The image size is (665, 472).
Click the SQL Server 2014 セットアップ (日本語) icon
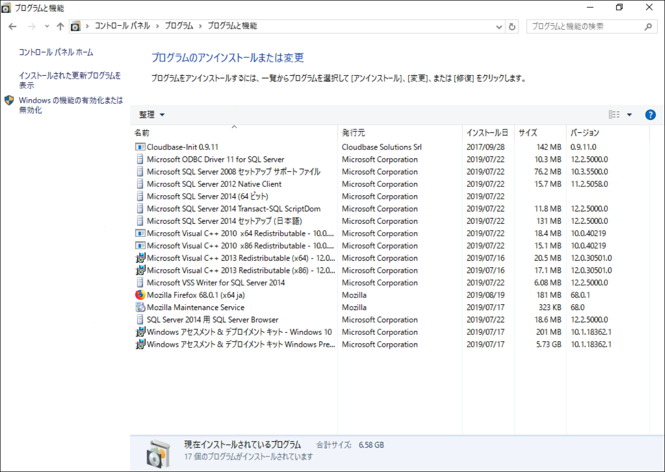pos(140,221)
